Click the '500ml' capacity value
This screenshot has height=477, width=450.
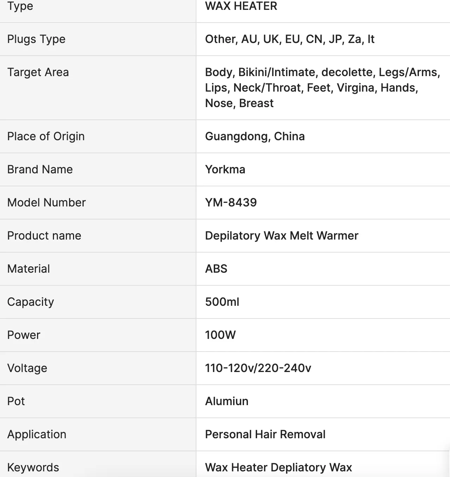222,302
